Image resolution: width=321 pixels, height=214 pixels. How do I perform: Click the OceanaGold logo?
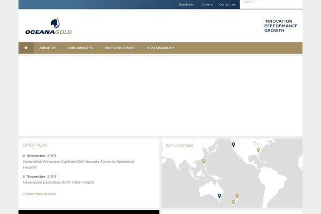tap(49, 26)
